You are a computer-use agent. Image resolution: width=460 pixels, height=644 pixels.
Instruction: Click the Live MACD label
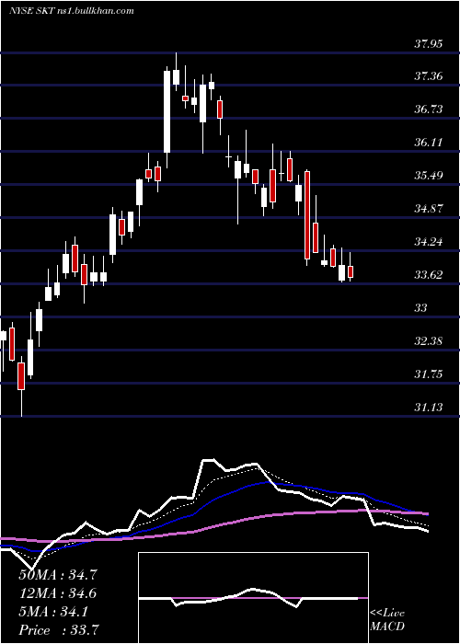[387, 620]
